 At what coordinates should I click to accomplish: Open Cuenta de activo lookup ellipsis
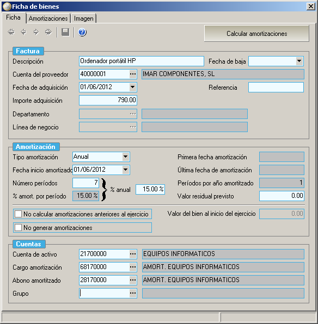[133, 254]
